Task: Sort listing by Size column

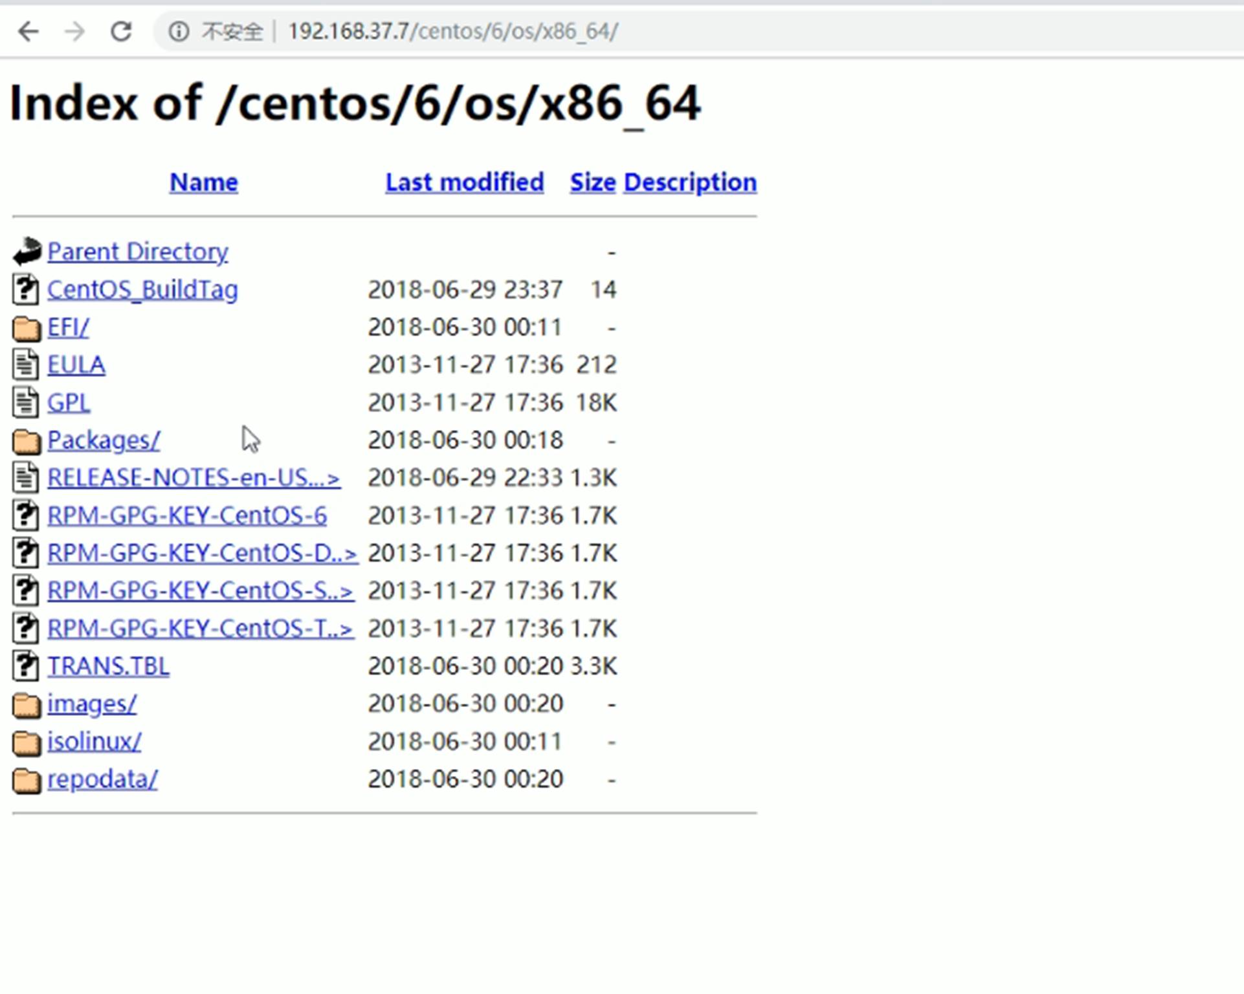Action: pos(592,182)
